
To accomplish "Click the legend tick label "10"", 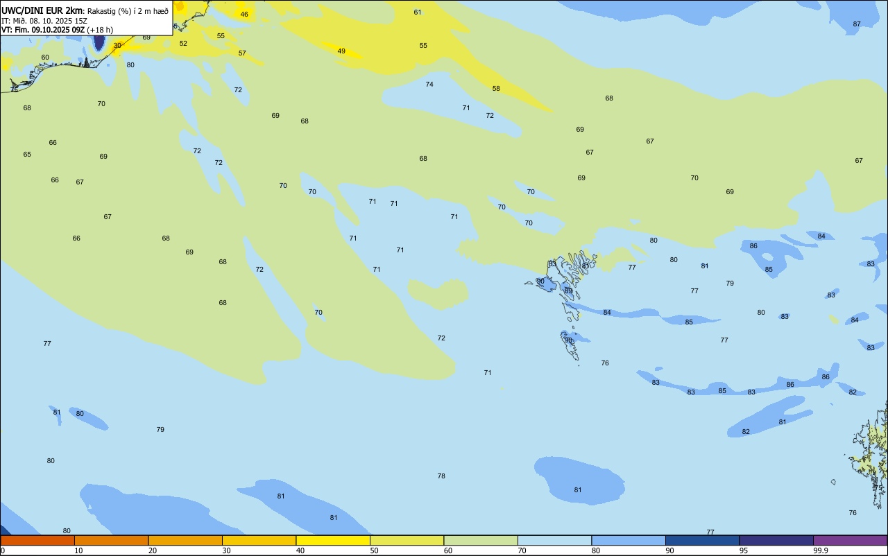I will (x=79, y=550).
